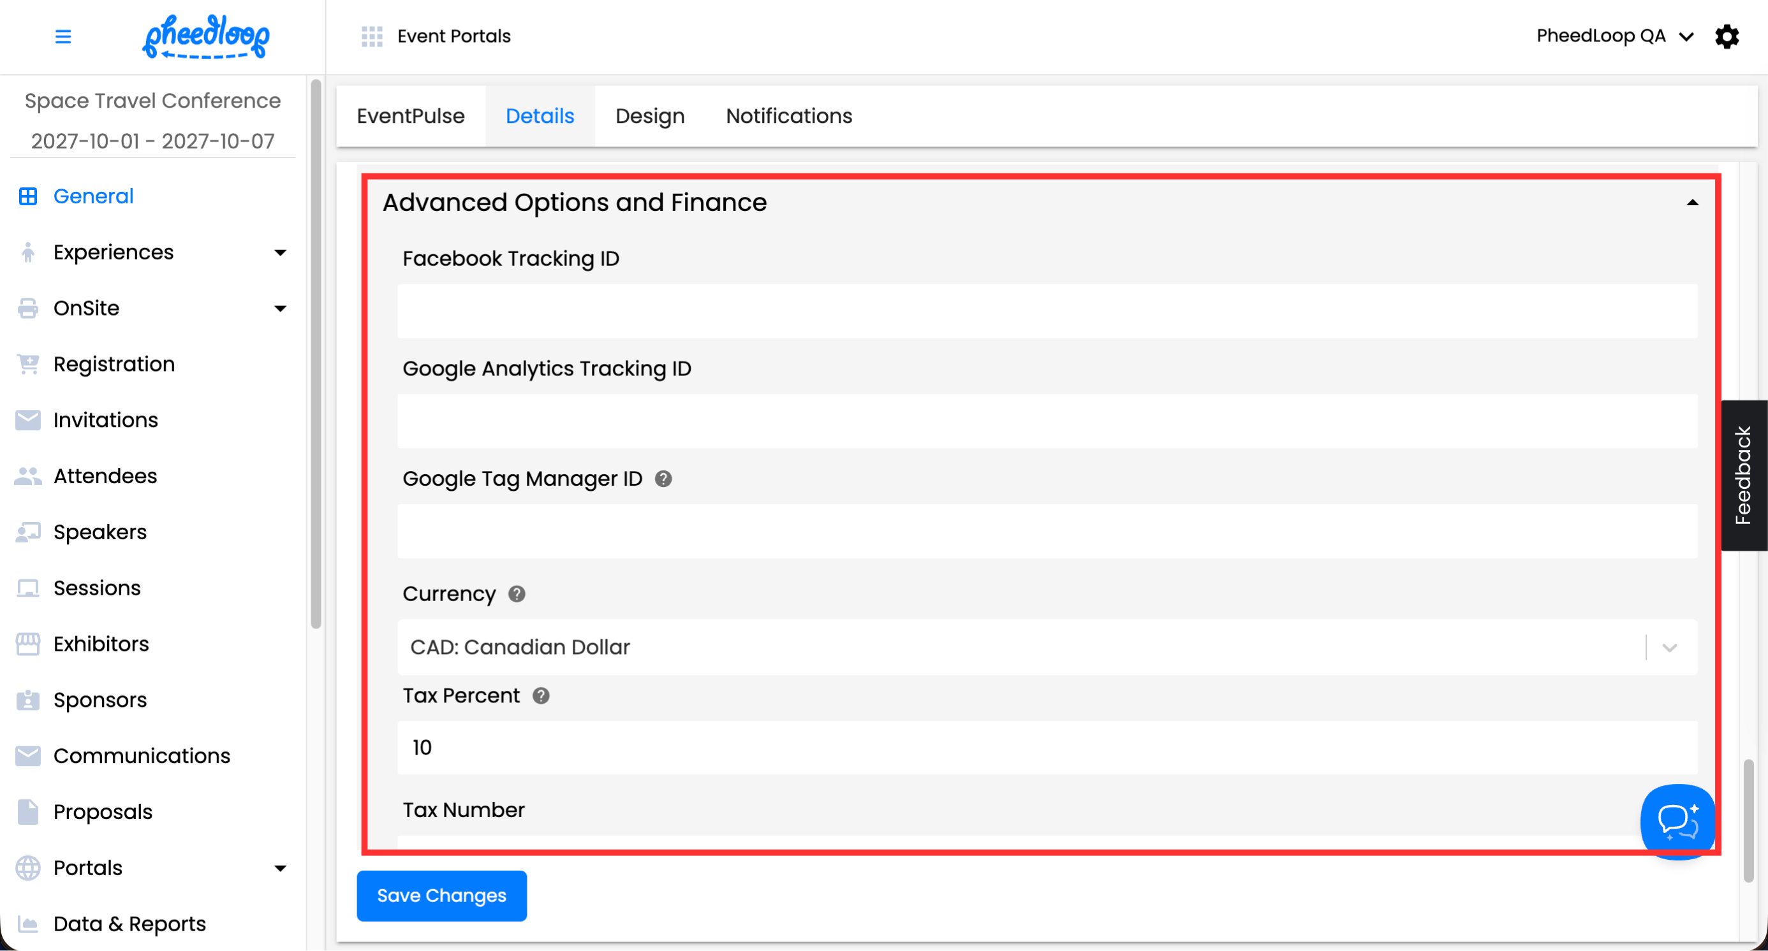Click the hamburger menu icon
Screen dimensions: 1768x951
pos(63,36)
